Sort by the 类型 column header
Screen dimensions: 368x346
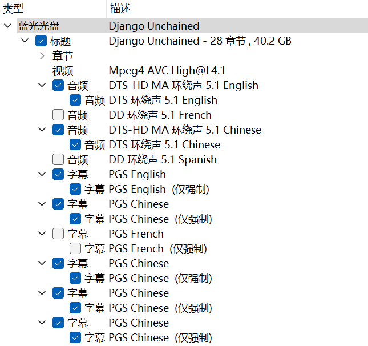point(53,9)
